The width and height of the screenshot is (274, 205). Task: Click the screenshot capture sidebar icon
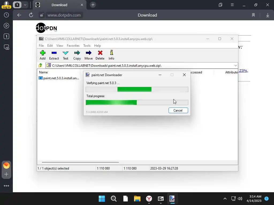tap(6, 47)
